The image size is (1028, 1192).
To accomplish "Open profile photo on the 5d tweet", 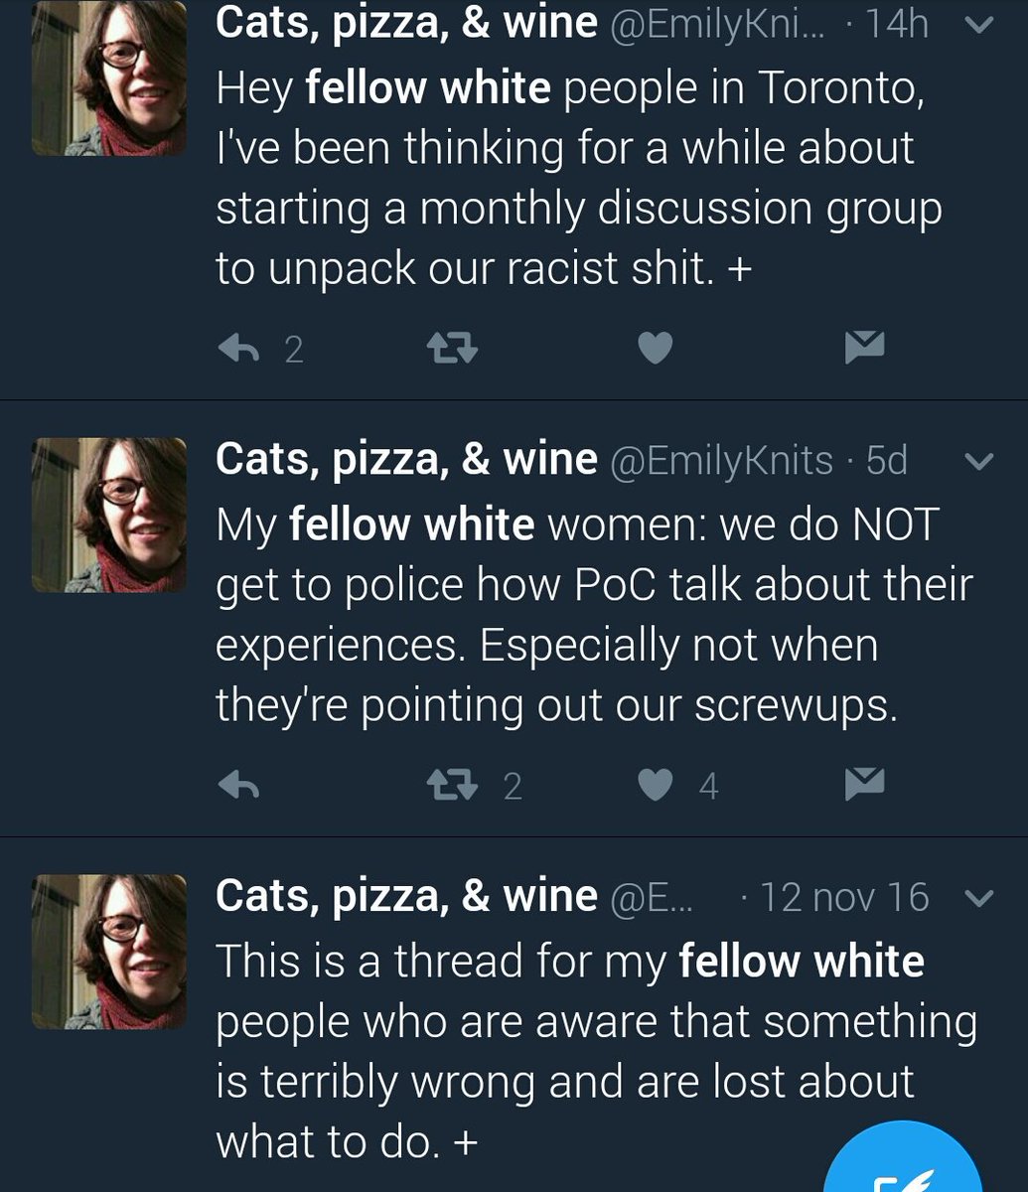I will tap(109, 516).
